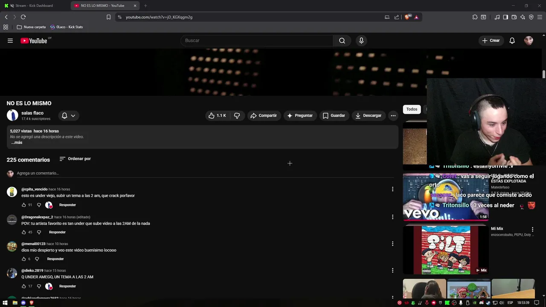Screen dimensions: 546x307
Task: Like the comment by @menai00123
Action: click(x=24, y=259)
